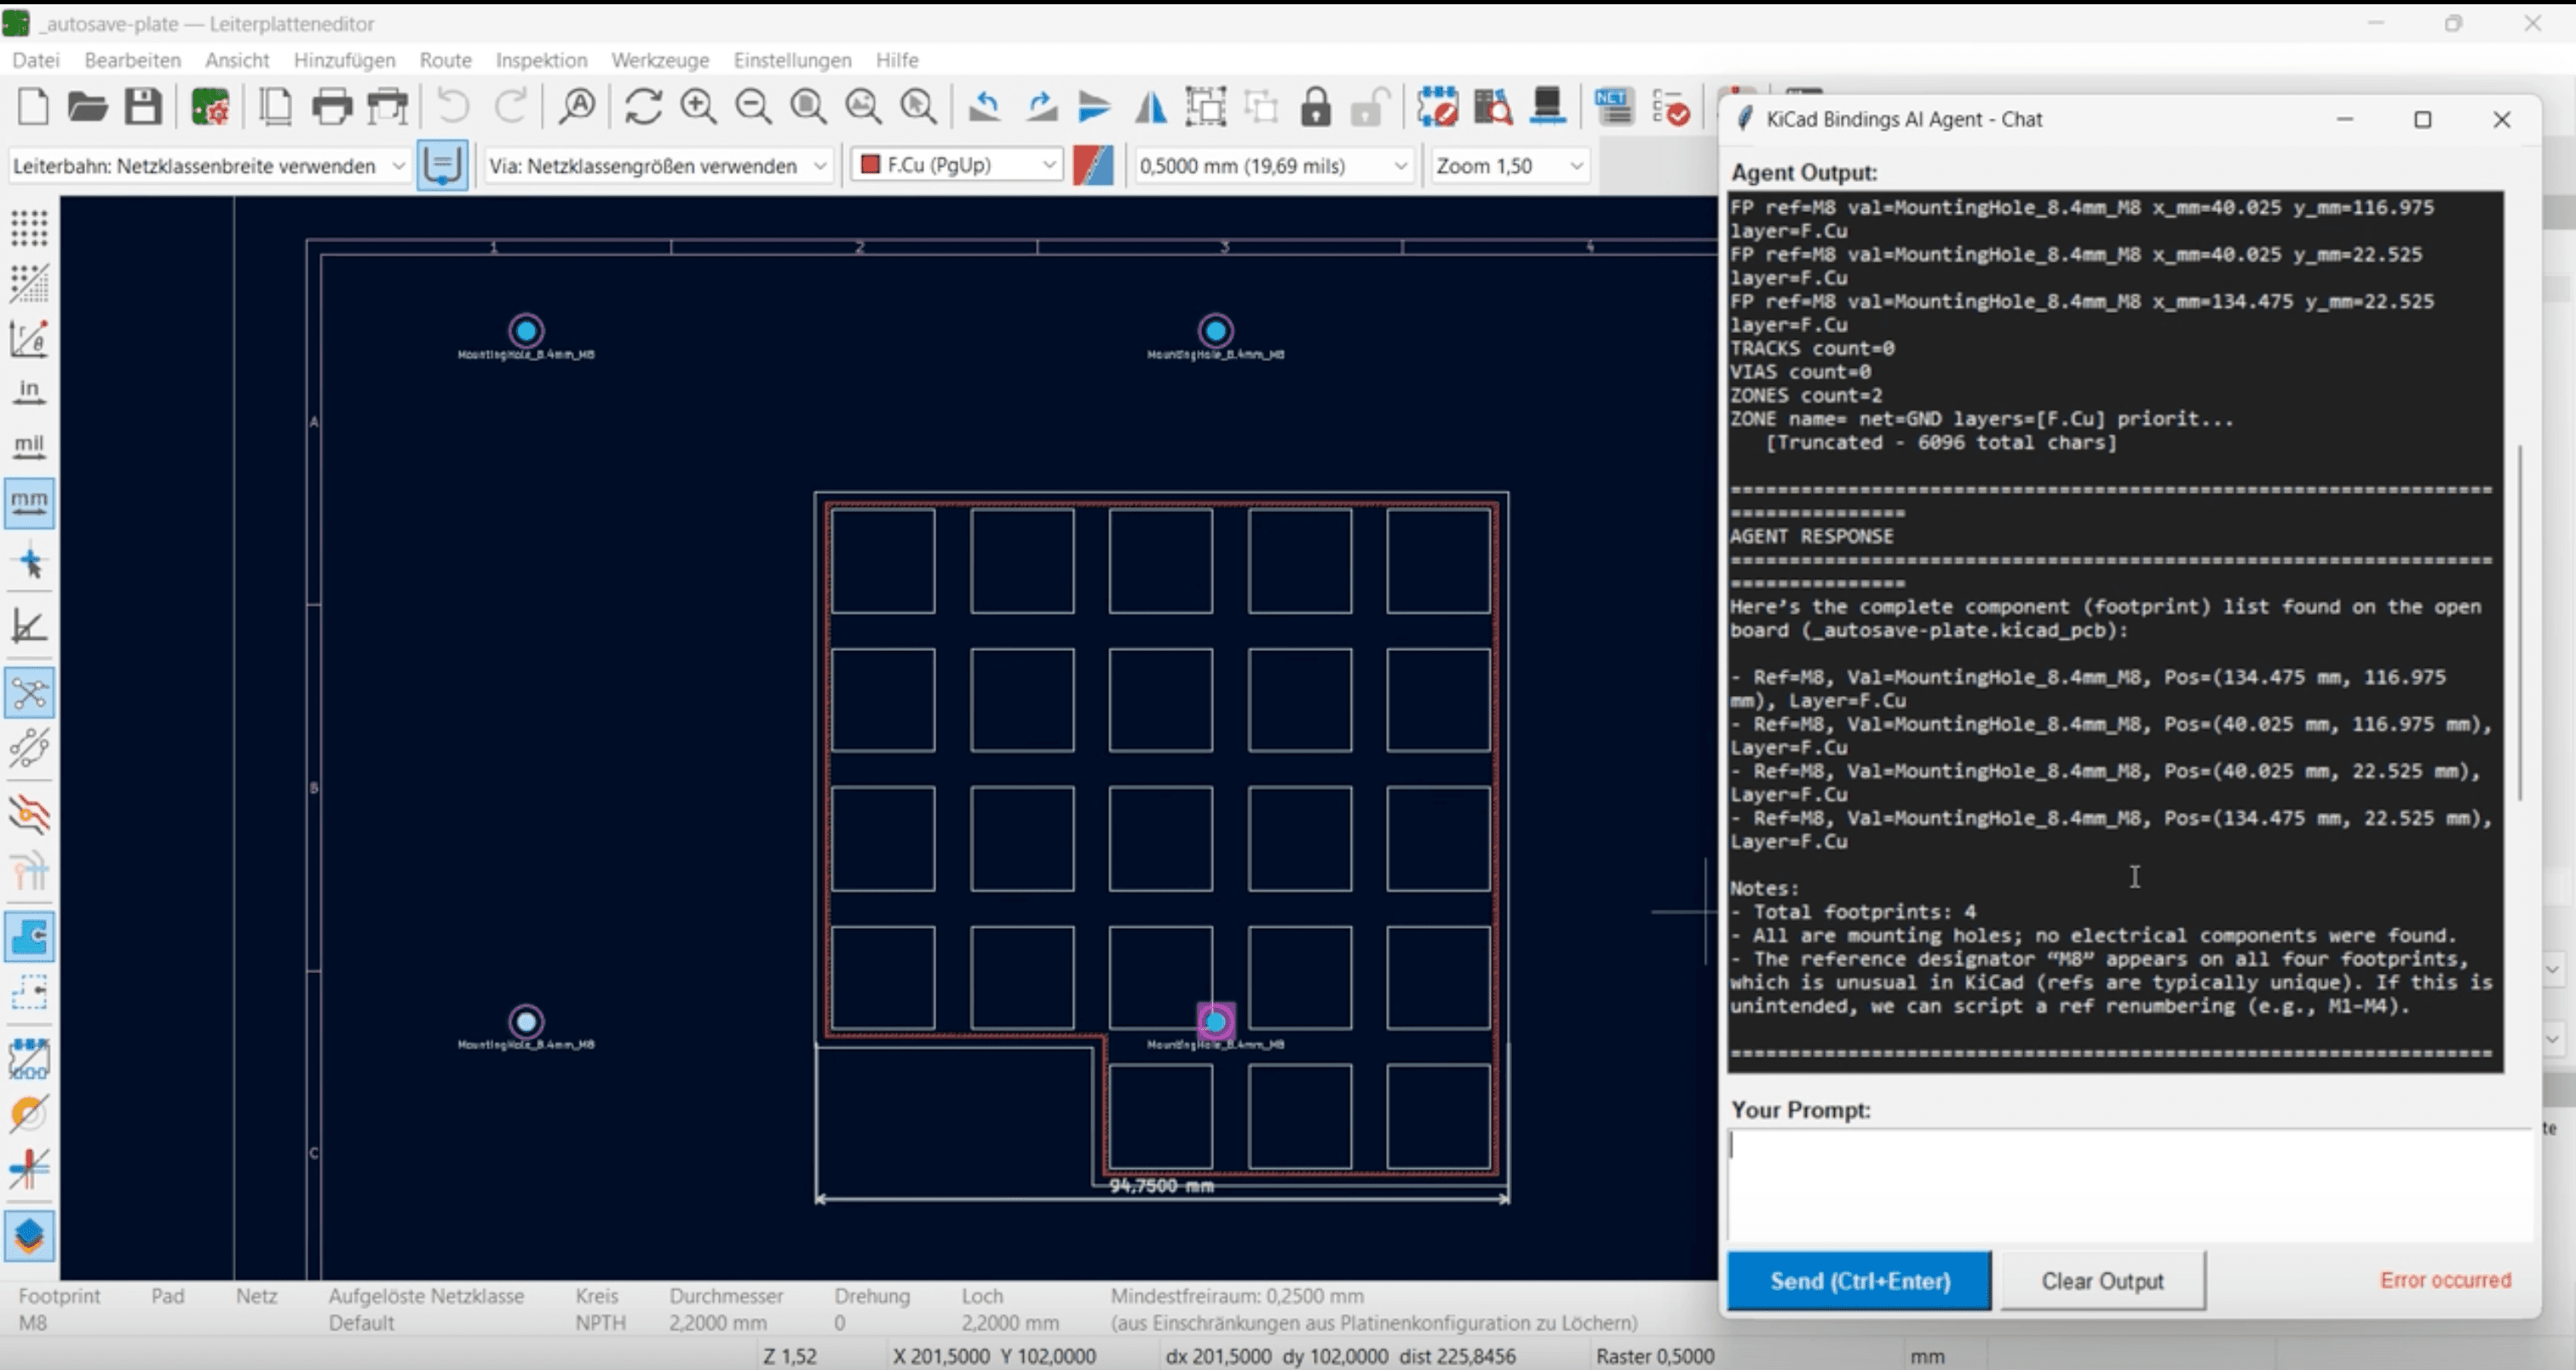
Task: Open the Footprint Browser icon
Action: (x=1493, y=106)
